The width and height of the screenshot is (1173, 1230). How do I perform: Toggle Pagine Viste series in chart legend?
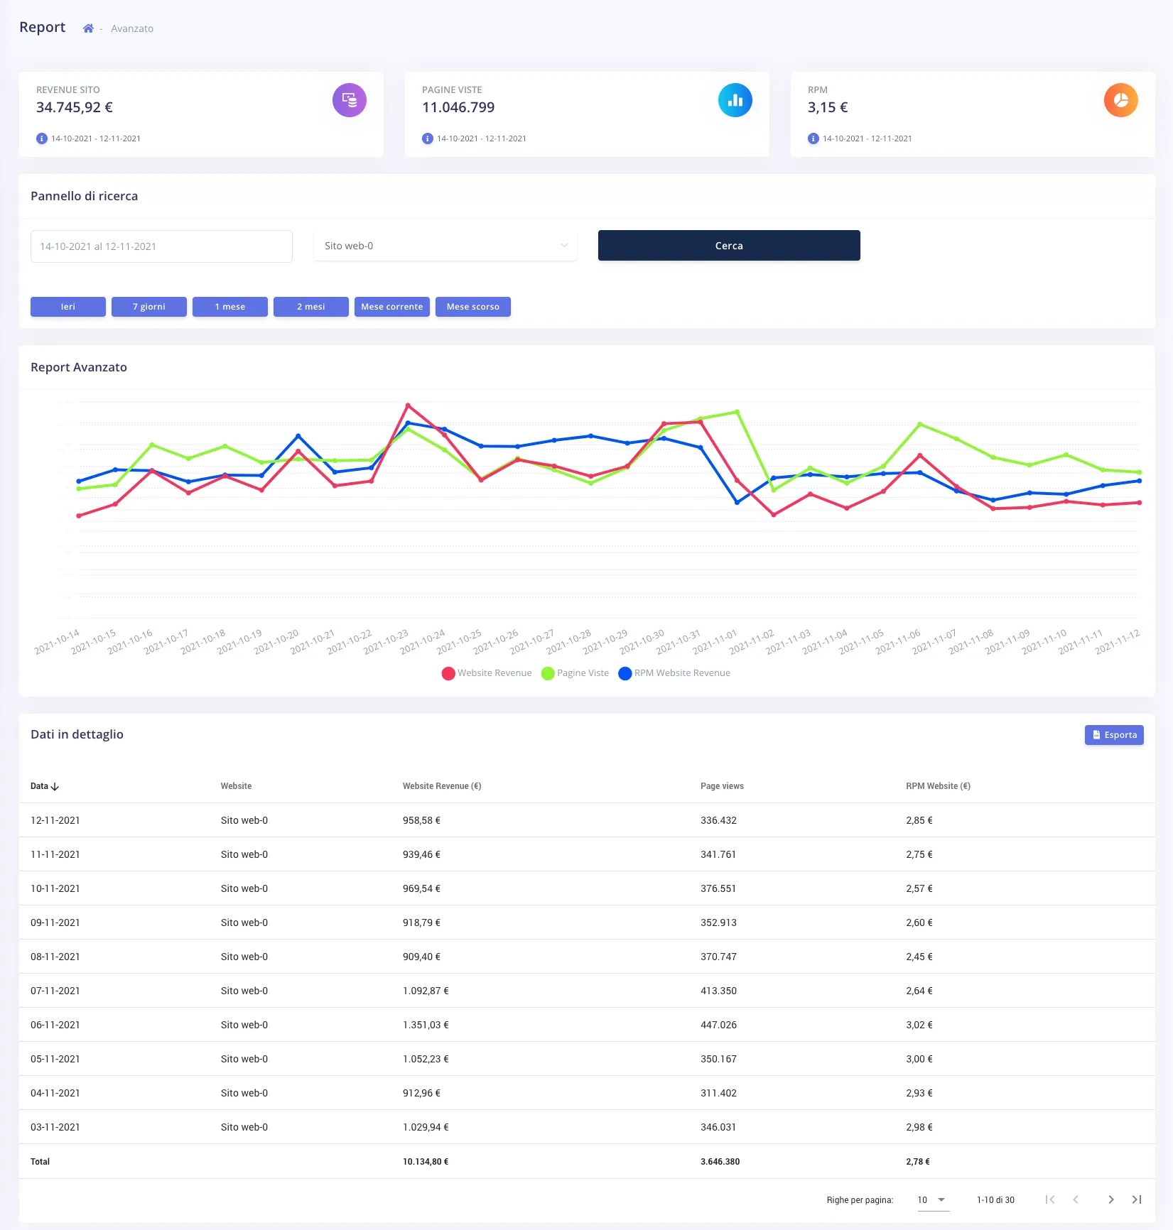[575, 673]
